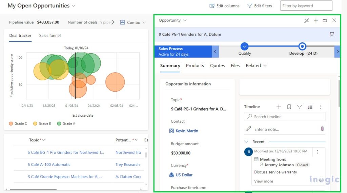Click the Pipeline value $433,057.00 amount
The height and width of the screenshot is (193, 347).
(48, 22)
